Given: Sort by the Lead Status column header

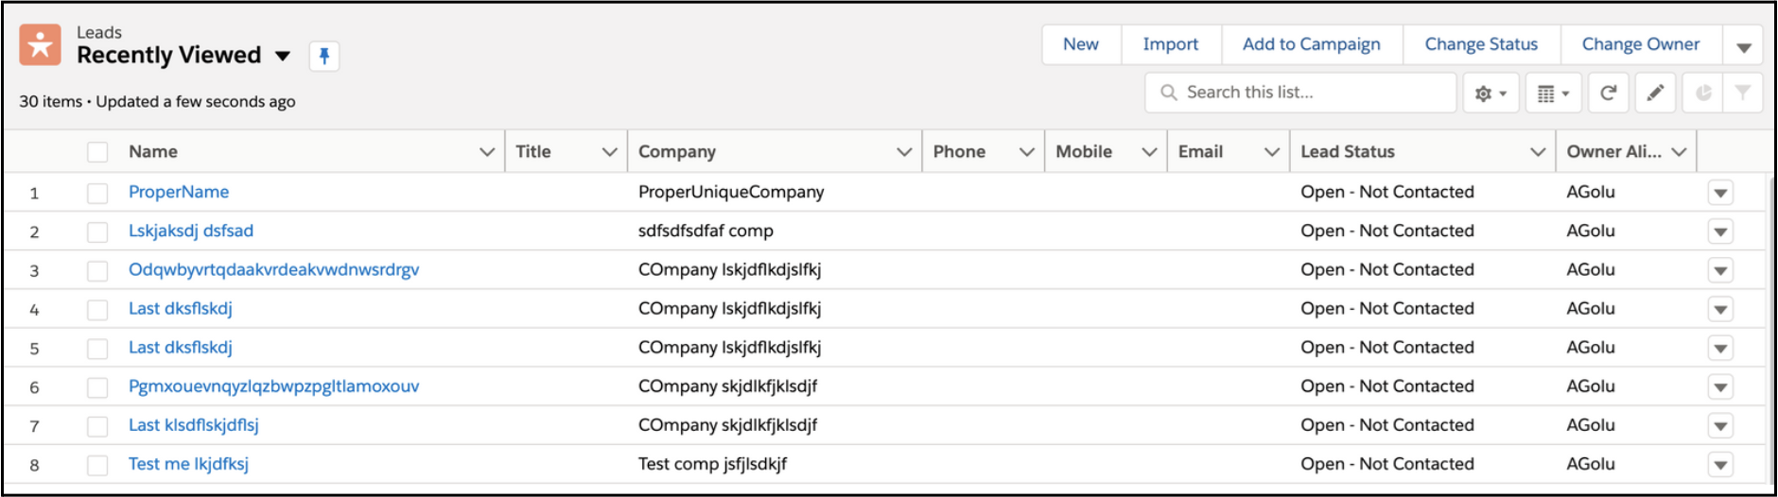Looking at the screenshot, I should tap(1348, 152).
